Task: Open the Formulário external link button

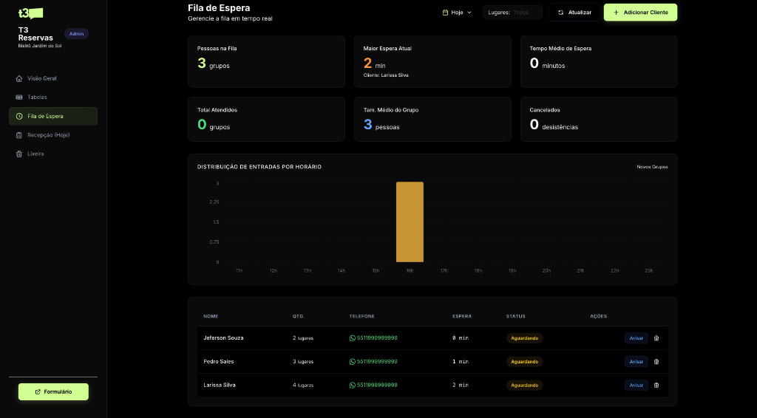Action: [x=53, y=391]
